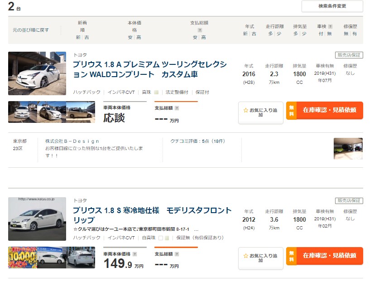Sort 走行距離 by 多 (most)
This screenshot has height=282, width=379.
[x=270, y=34]
